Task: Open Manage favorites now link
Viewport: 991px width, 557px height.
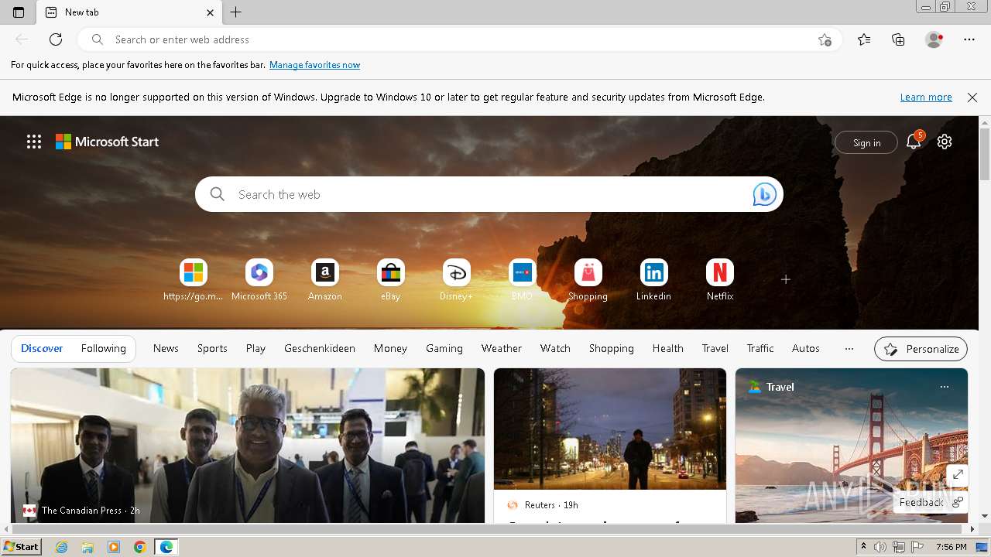Action: point(314,65)
